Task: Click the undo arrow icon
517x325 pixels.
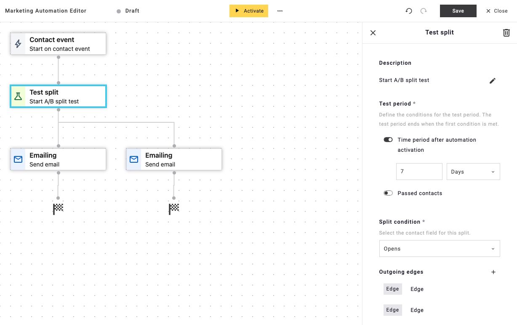Action: point(408,11)
